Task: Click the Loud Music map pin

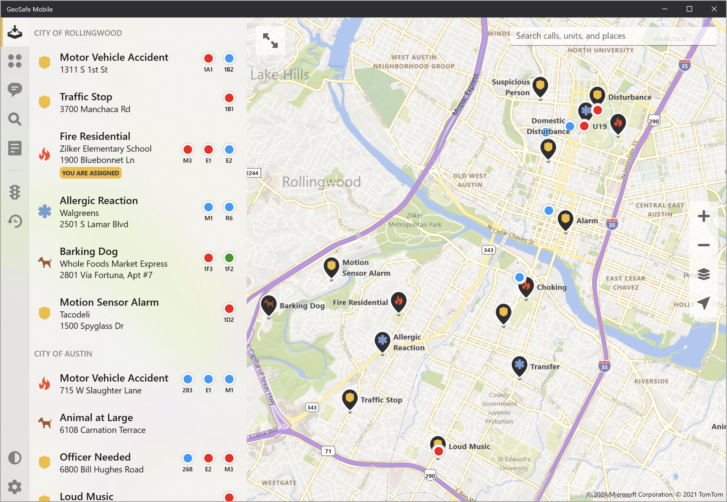Action: (438, 441)
